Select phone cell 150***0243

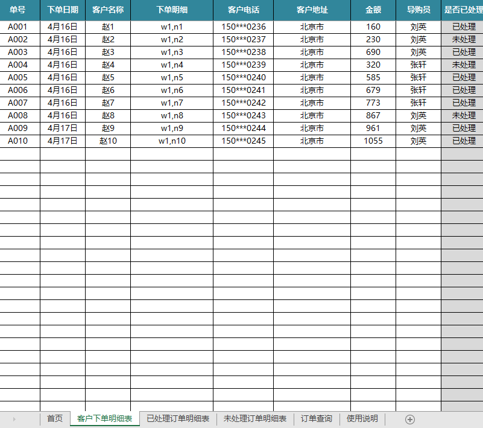[x=244, y=116]
